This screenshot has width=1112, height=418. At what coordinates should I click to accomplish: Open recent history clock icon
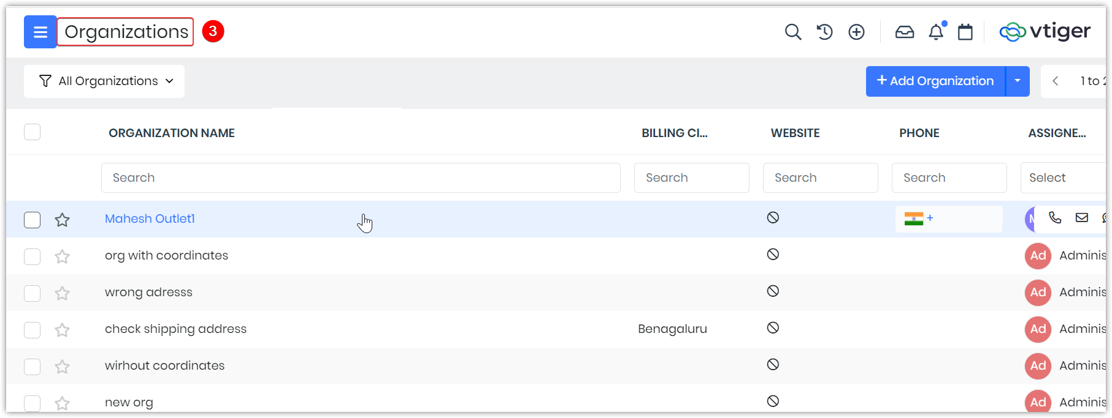[824, 32]
